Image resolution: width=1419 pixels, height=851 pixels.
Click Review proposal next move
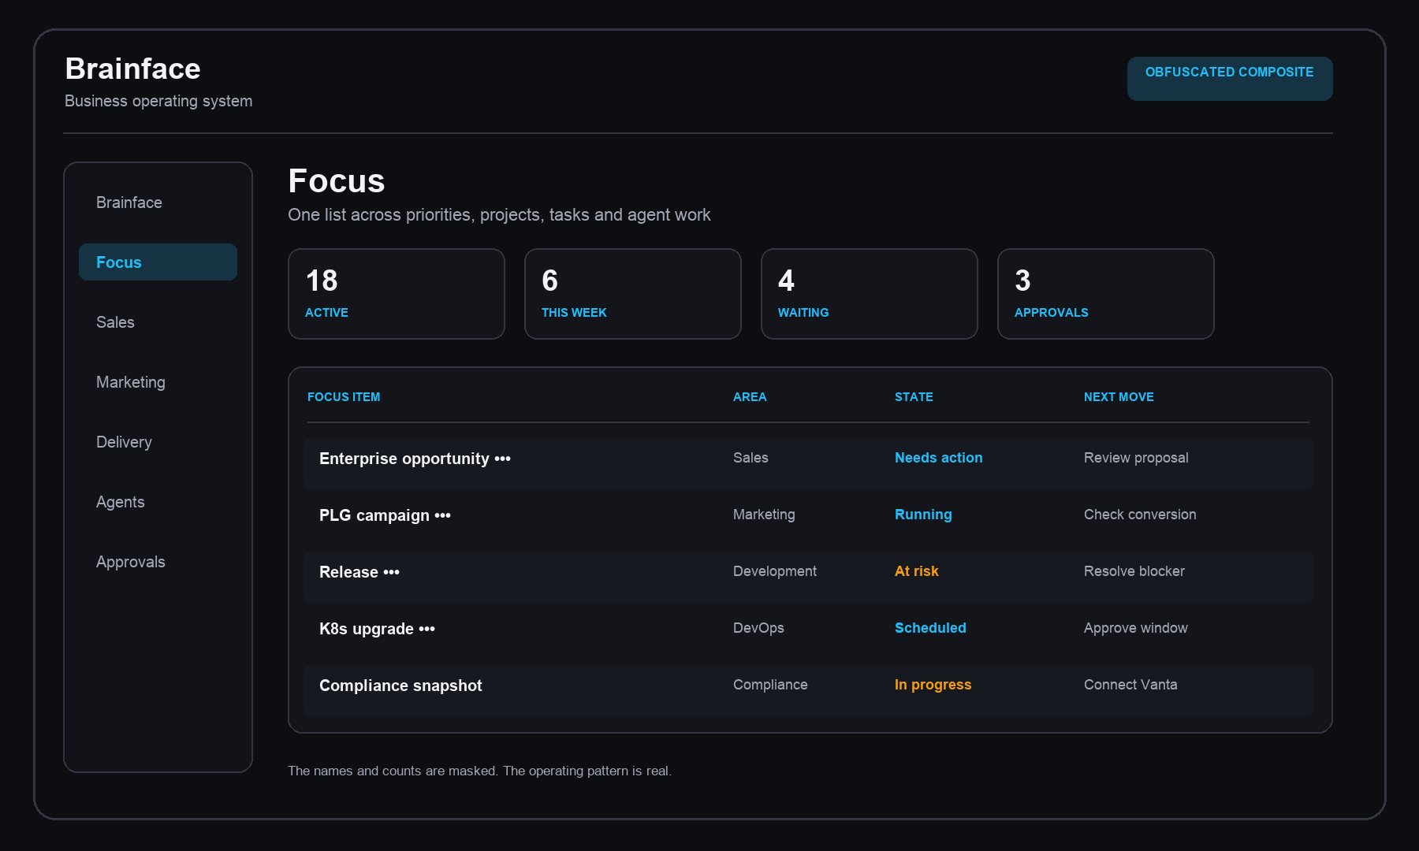coord(1136,458)
